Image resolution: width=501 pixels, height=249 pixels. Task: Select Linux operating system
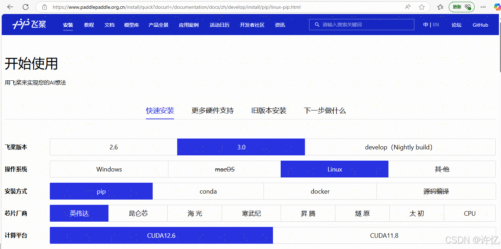(x=335, y=169)
